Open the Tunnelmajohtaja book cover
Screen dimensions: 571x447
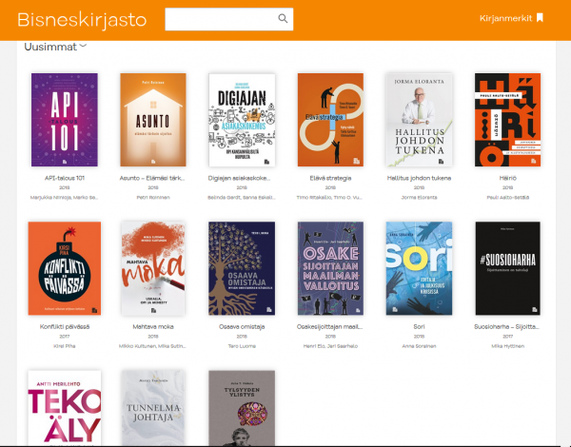153,408
